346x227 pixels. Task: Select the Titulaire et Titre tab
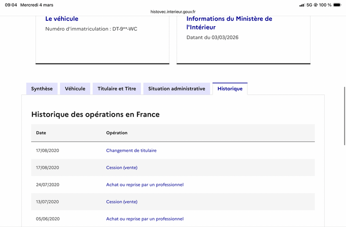(117, 89)
